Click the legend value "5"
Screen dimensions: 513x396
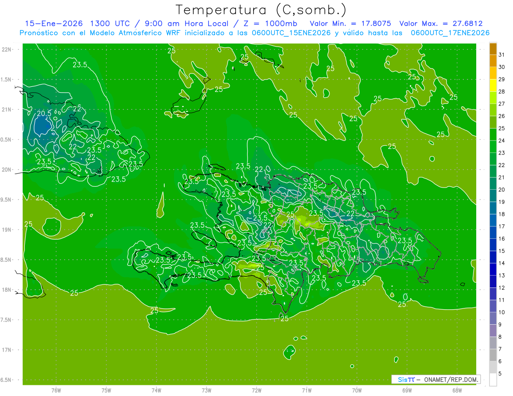501,374
